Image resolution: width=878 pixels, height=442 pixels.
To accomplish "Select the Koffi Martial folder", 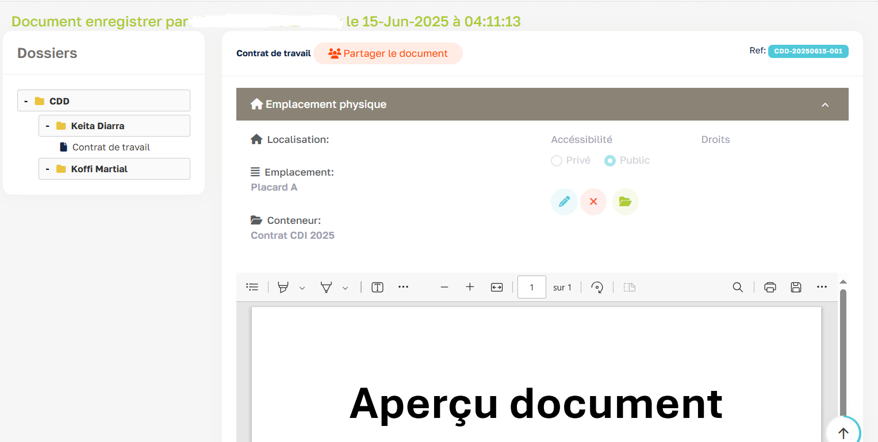I will pyautogui.click(x=99, y=169).
